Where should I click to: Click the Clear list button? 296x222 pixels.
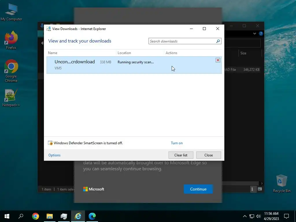[181, 155]
